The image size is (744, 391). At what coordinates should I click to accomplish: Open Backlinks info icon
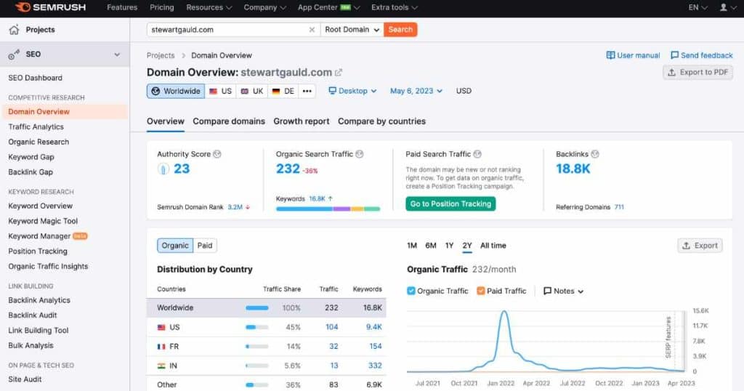tap(595, 154)
